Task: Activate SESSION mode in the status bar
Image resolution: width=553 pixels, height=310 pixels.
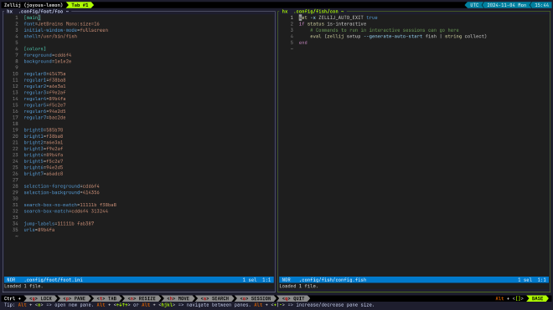Action: (x=256, y=298)
